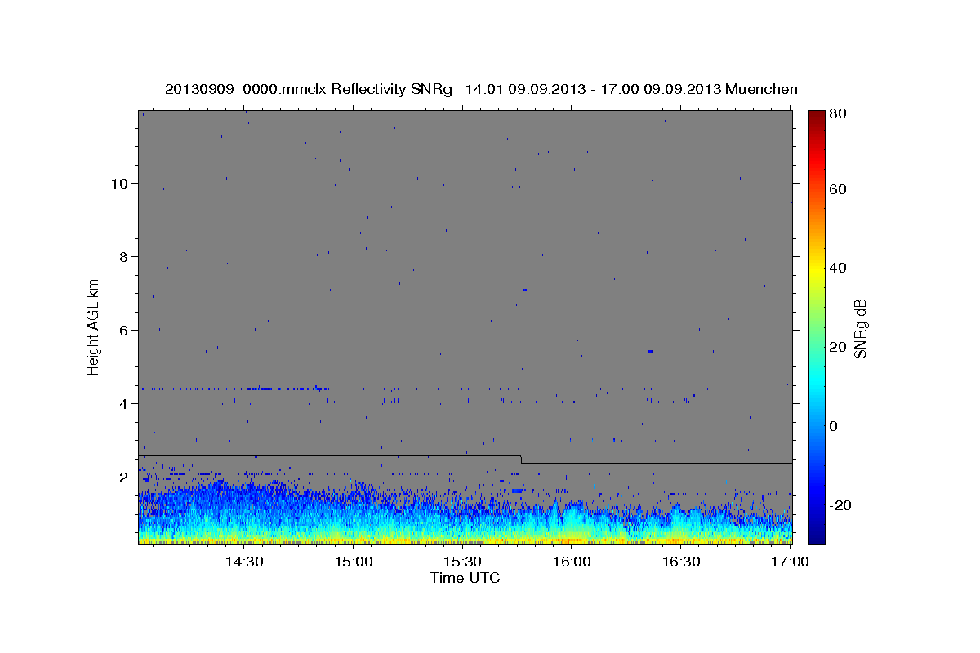
Task: Click the height tick label 6
Action: [x=124, y=330]
